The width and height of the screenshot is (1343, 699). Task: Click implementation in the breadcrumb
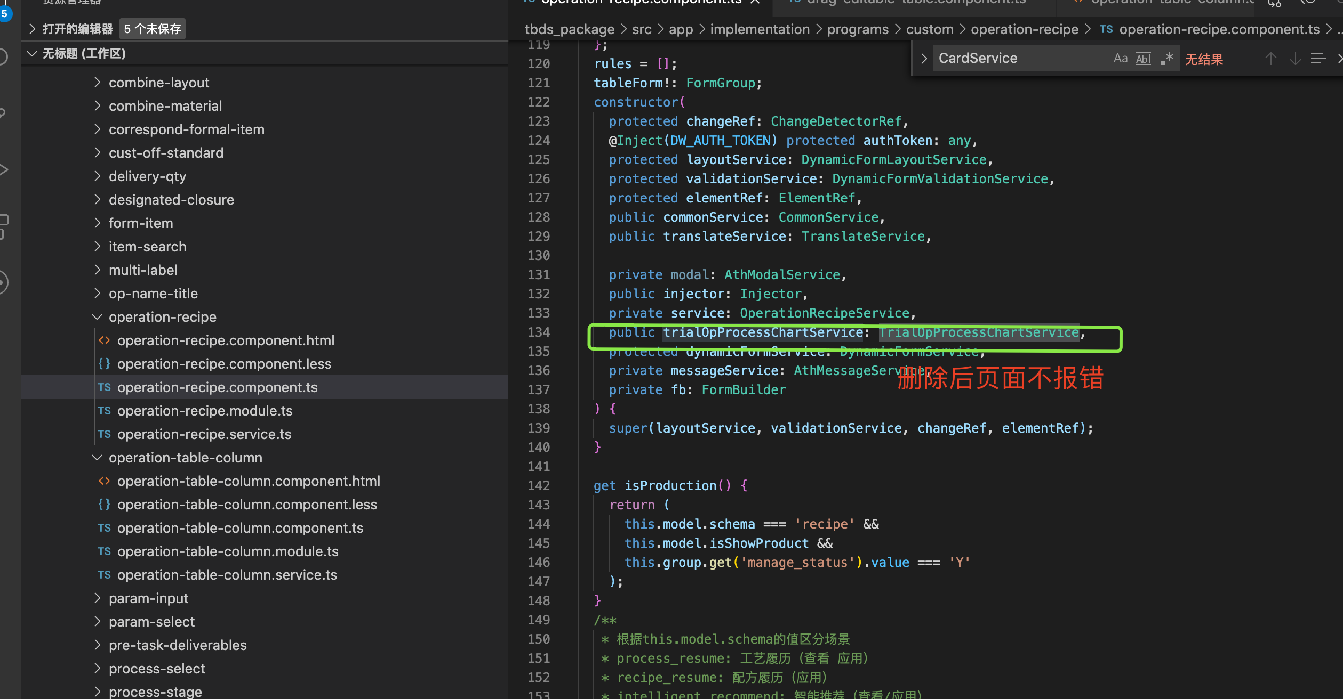[x=760, y=29]
